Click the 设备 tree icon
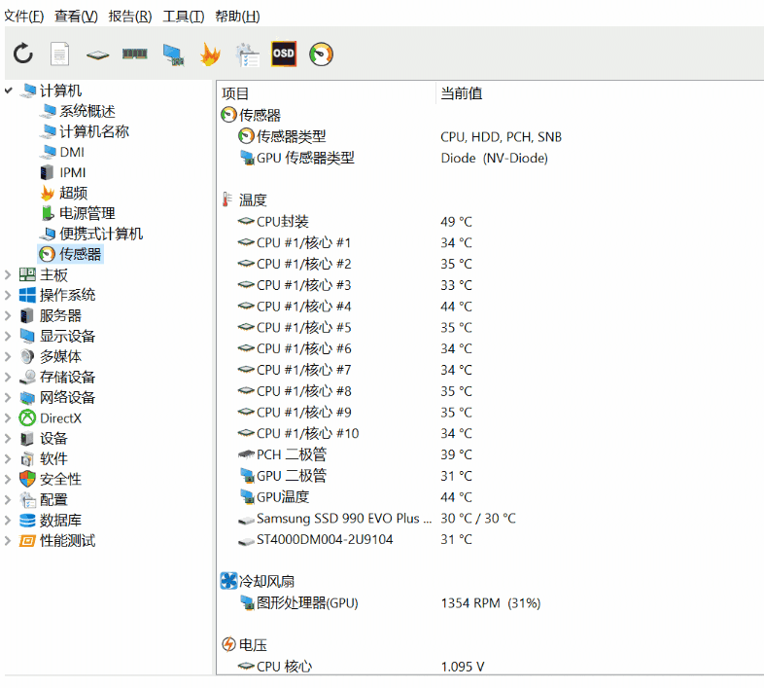This screenshot has height=688, width=764. [x=27, y=439]
